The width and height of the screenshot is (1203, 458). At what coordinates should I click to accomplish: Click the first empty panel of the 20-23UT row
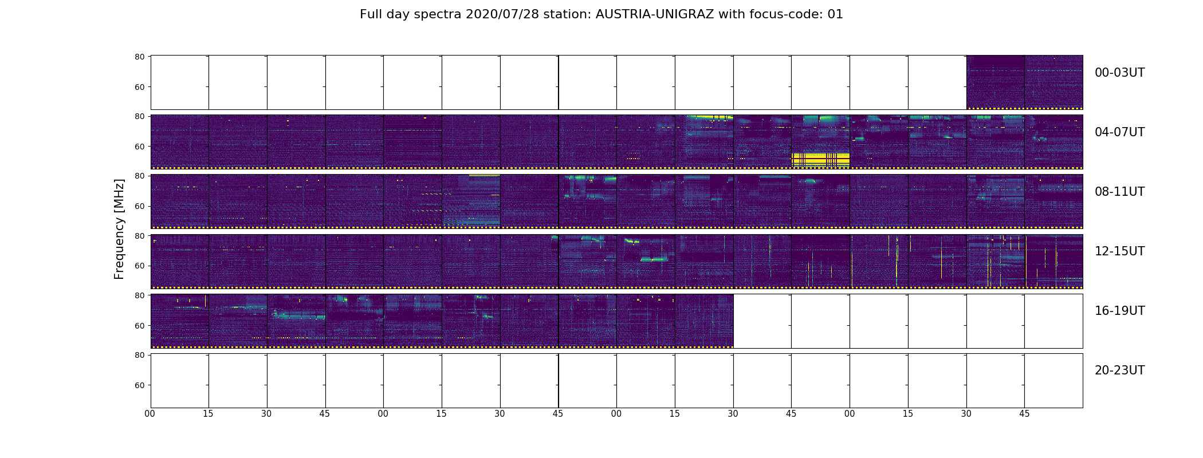(x=179, y=380)
